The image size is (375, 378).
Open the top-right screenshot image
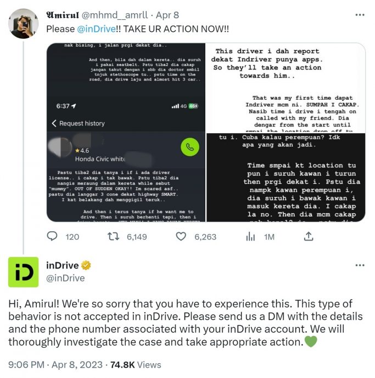click(285, 87)
